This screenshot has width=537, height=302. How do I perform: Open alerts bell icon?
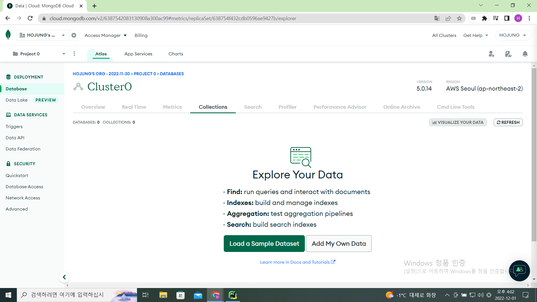click(525, 54)
